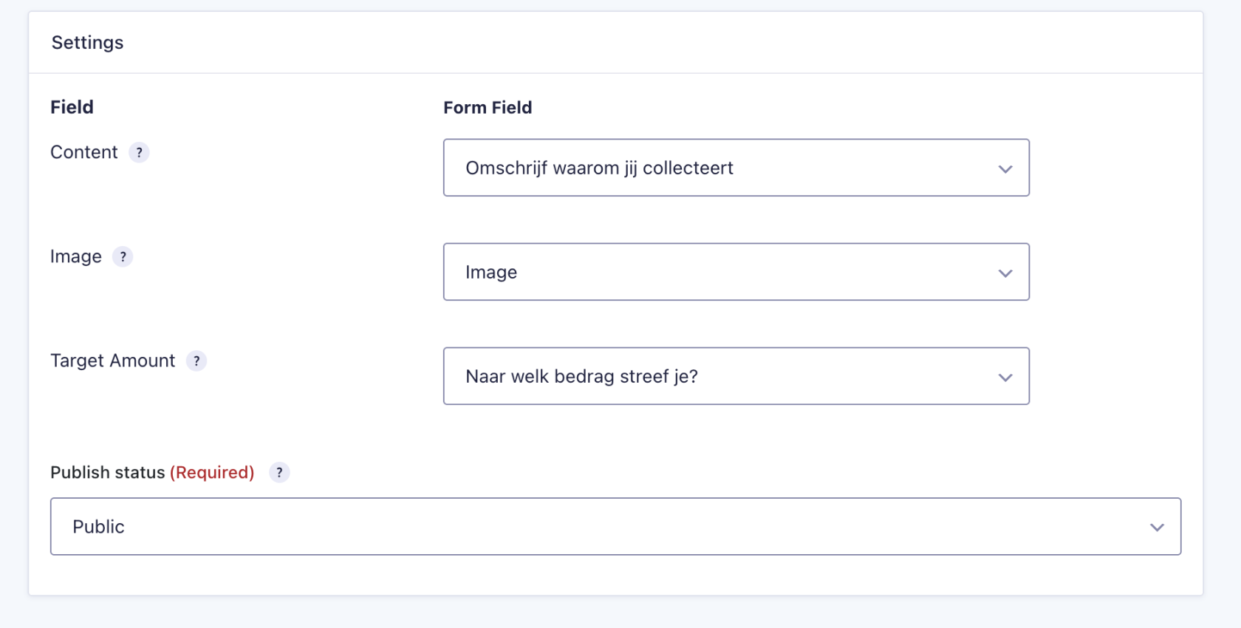
Task: Click the chevron on the Target Amount dropdown
Action: 1005,377
